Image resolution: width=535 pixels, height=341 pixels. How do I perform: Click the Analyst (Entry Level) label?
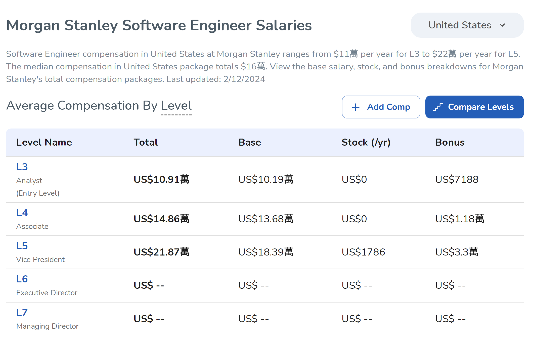38,187
